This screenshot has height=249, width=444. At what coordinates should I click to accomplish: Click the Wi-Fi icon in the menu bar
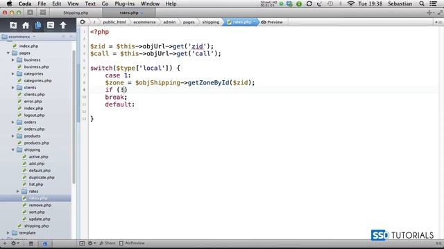351,3
